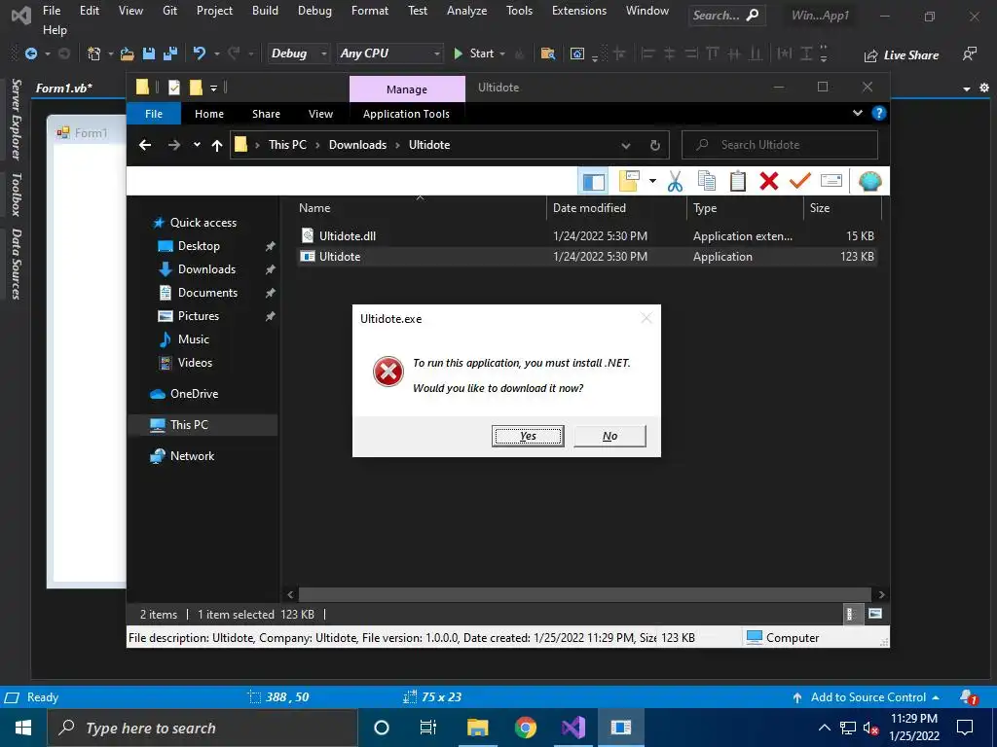Viewport: 997px width, 747px height.
Task: Click the horizontal scrollbar in file list
Action: [x=585, y=594]
